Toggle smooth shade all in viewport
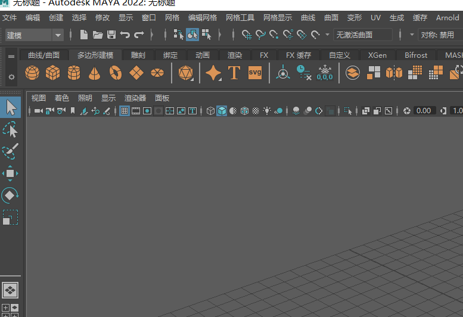Screen dimensions: 463x317 click(222, 111)
